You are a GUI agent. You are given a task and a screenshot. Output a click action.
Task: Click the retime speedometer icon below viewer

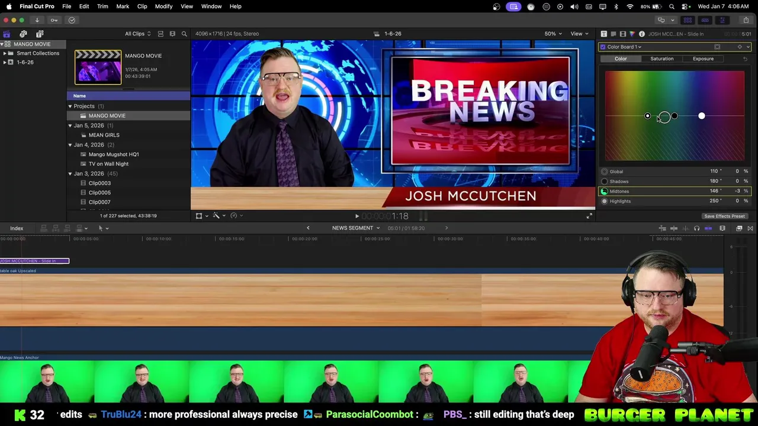tap(234, 216)
